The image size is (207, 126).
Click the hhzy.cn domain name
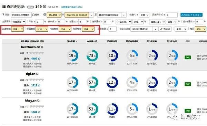tap(30, 101)
